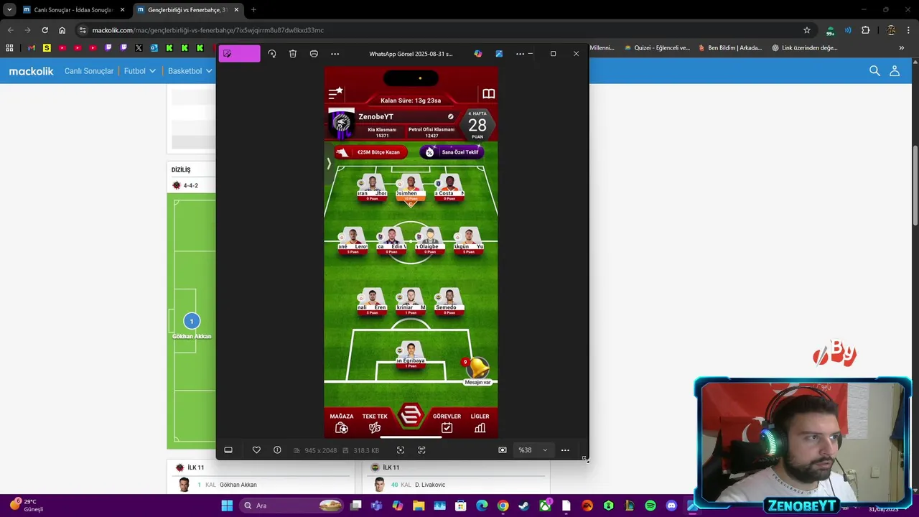Expand the Futbol menu dropdown
The width and height of the screenshot is (919, 517).
[140, 71]
